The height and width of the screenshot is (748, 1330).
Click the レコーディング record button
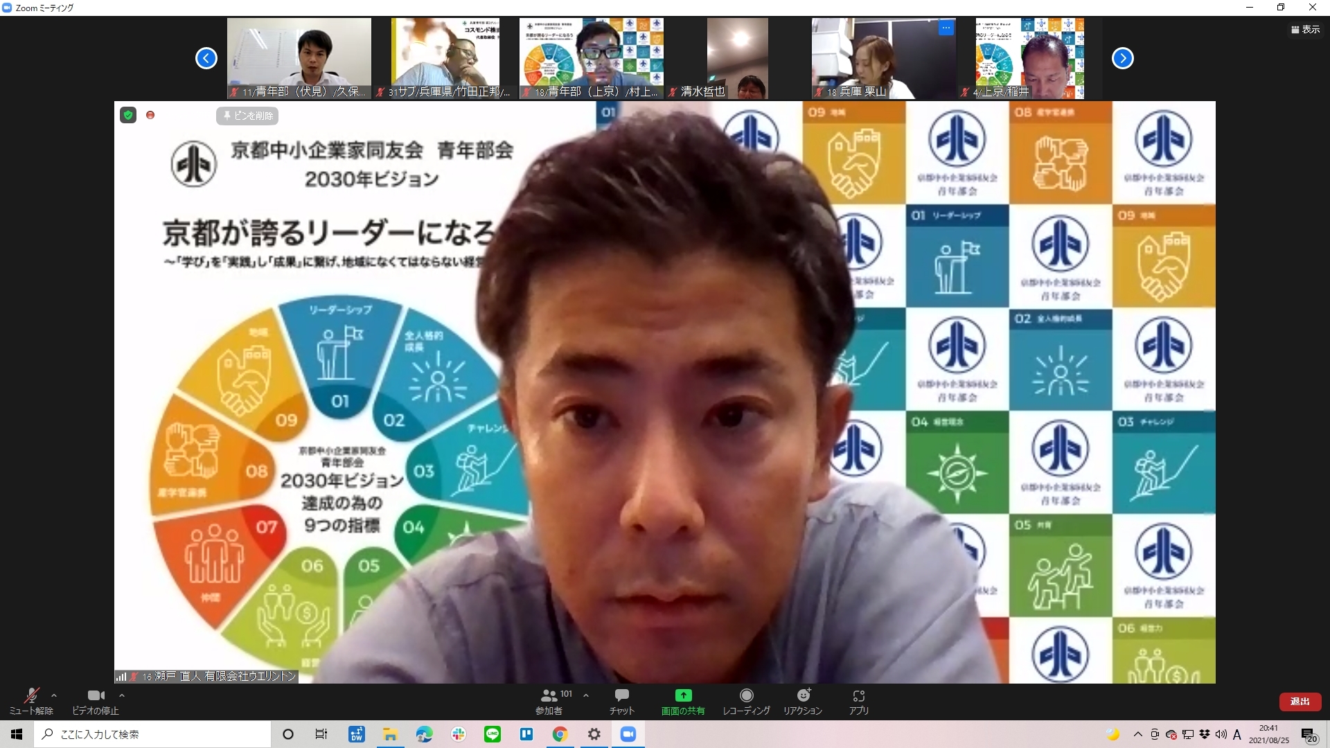746,701
